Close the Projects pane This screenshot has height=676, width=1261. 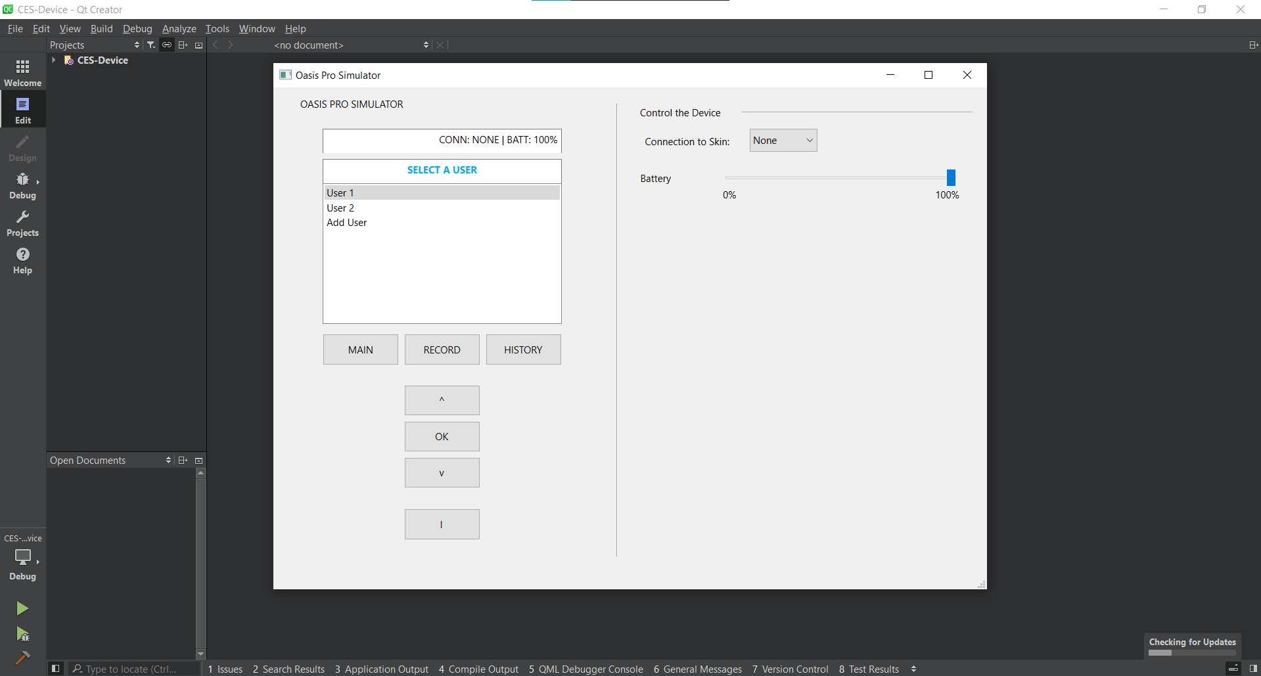(199, 45)
